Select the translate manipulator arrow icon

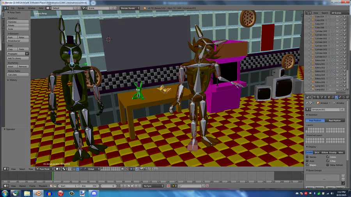click(x=78, y=169)
